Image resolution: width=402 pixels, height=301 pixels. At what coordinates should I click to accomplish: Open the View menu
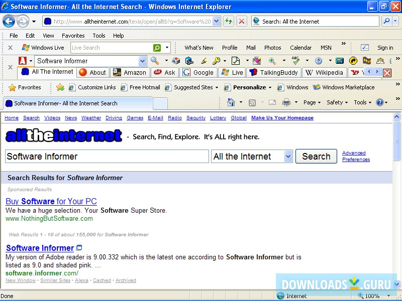pyautogui.click(x=48, y=36)
